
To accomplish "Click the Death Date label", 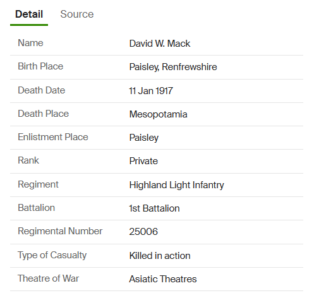I will coord(42,90).
